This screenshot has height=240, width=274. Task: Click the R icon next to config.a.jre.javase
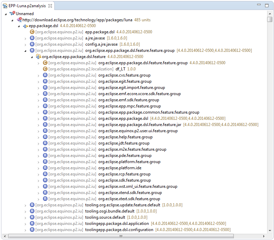[32, 44]
